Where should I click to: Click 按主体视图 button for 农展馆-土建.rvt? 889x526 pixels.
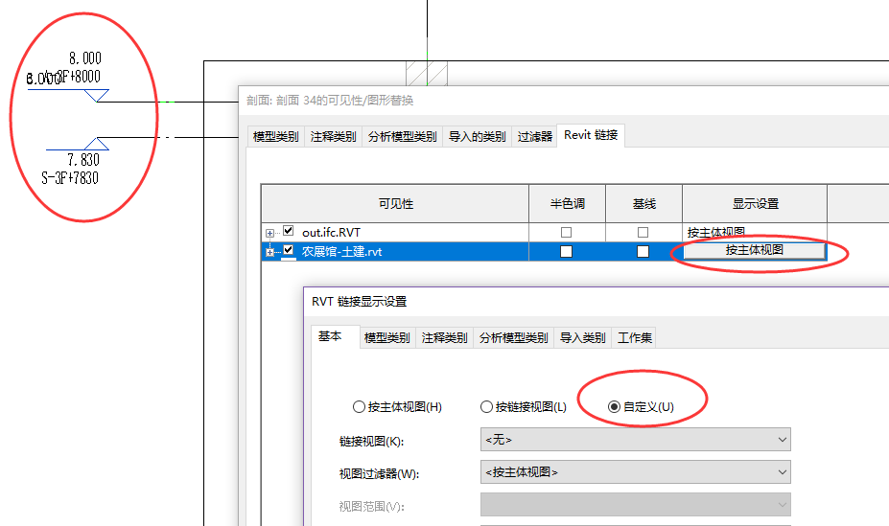click(x=754, y=250)
